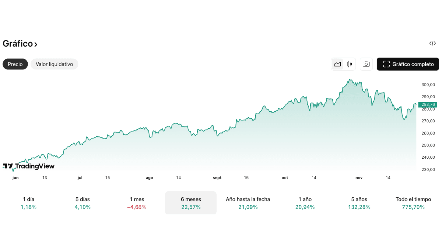Screen dimensions: 442x248
Task: Open the full chart with Gráfico completo
Action: (x=408, y=64)
